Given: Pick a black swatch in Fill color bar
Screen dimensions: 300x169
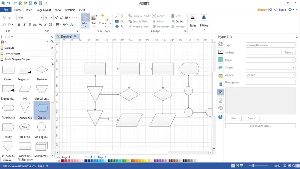Looking at the screenshot, I should click(184, 161).
